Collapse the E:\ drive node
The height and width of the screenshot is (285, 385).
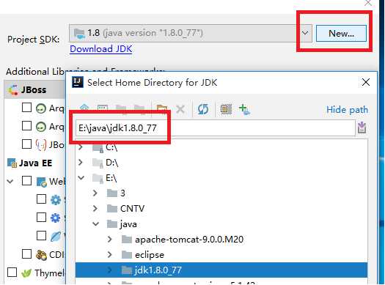pos(81,177)
